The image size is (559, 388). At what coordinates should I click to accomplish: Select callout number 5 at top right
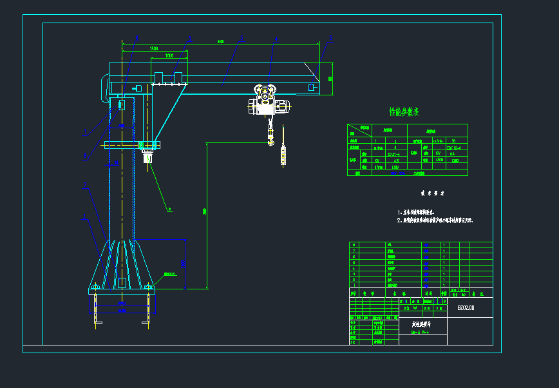point(330,37)
